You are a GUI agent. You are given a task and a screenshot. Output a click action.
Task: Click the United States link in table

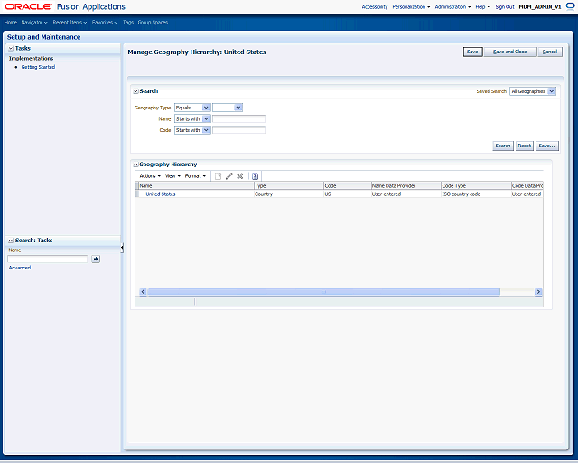[161, 194]
